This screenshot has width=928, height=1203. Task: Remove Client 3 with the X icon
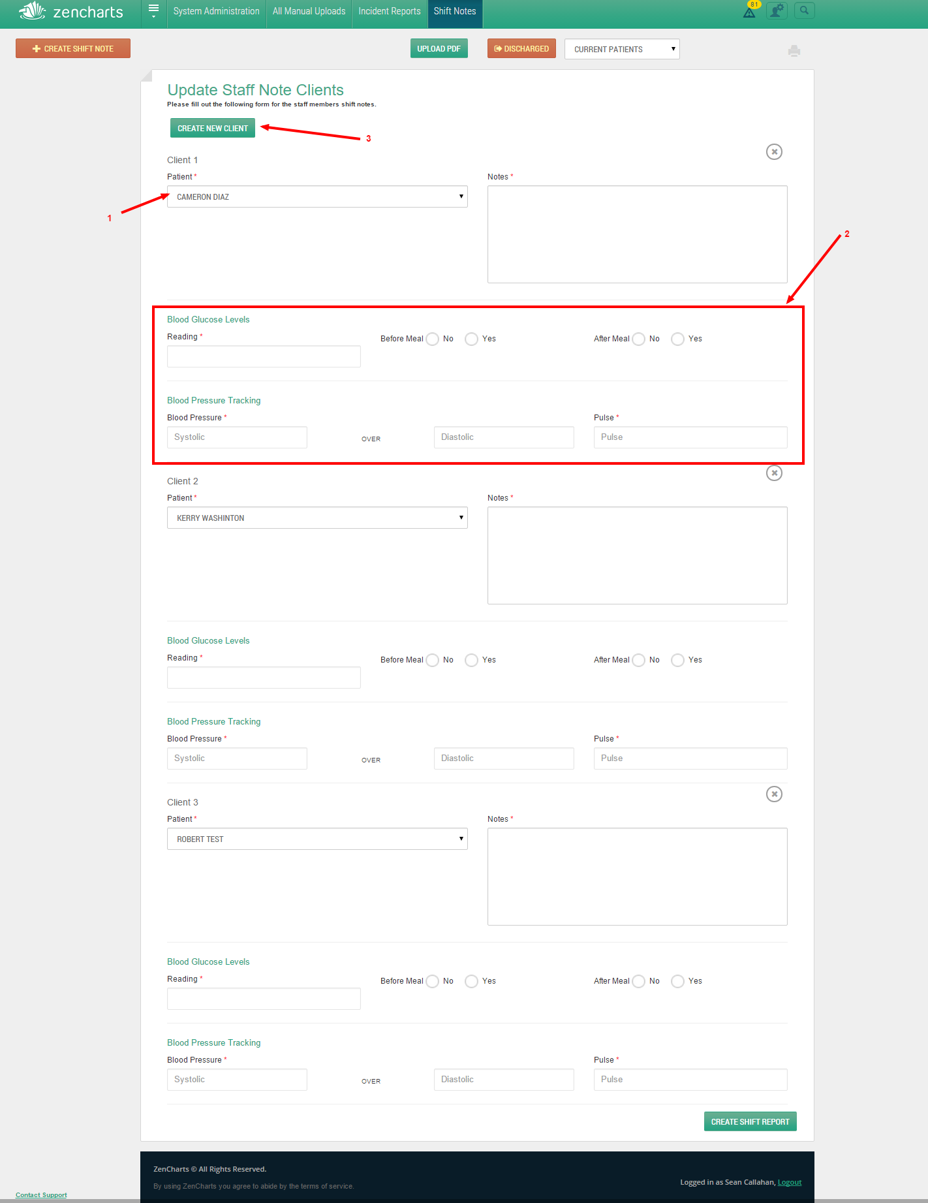[774, 794]
